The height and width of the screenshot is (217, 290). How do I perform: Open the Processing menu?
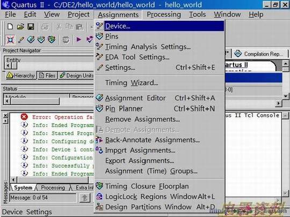(x=164, y=14)
